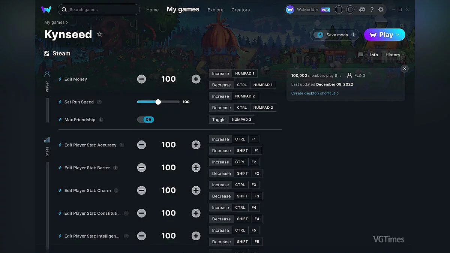
Task: Show info icon for Charm stat
Action: tap(116, 190)
